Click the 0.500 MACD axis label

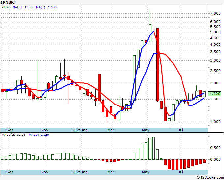(215, 148)
